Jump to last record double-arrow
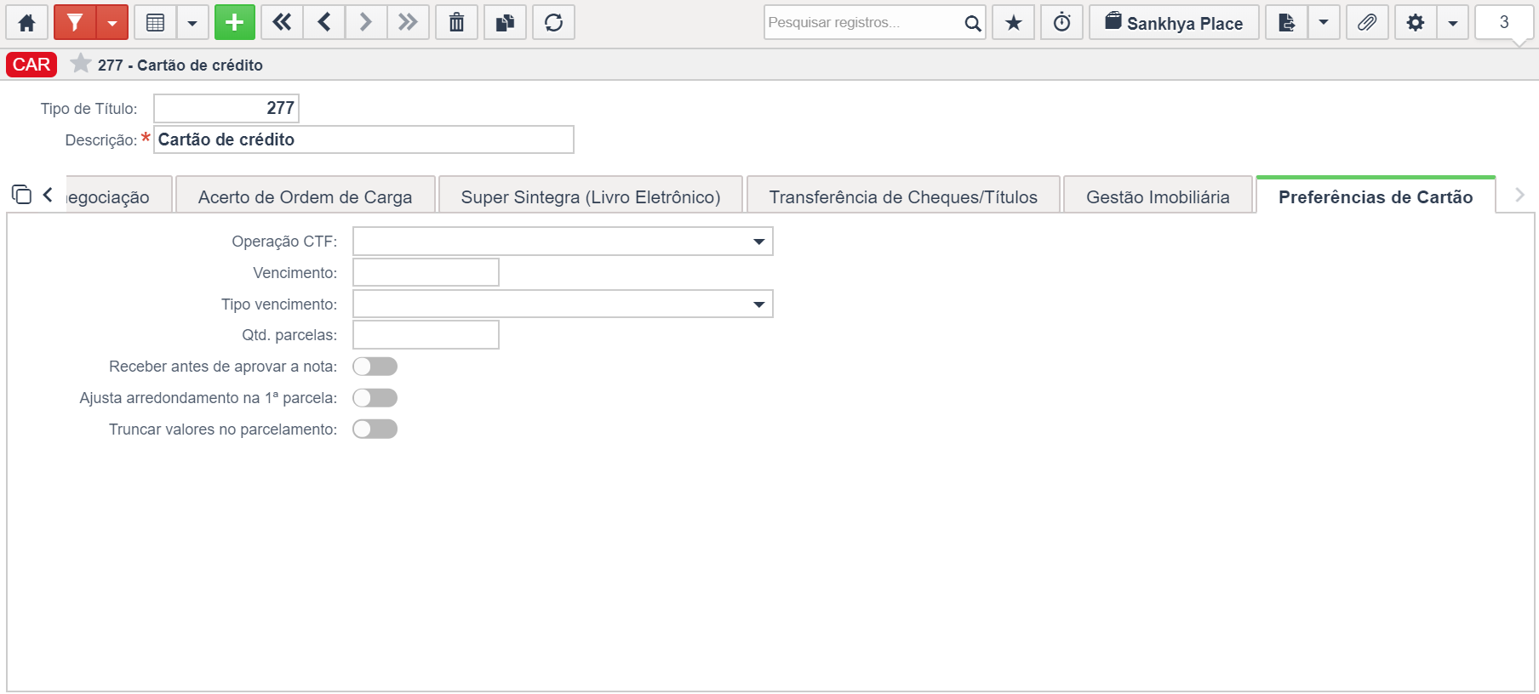 coord(408,23)
